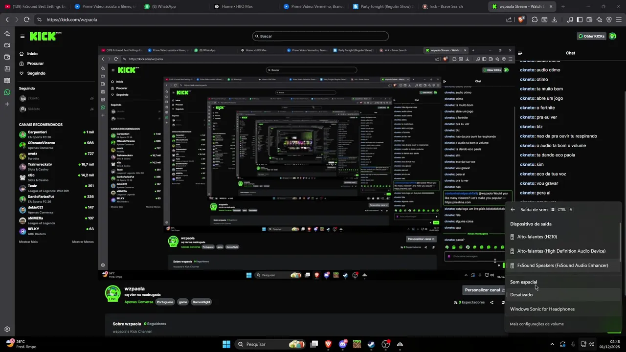This screenshot has height=352, width=626.
Task: Add item with browser sidebar plus icon
Action: [7, 104]
